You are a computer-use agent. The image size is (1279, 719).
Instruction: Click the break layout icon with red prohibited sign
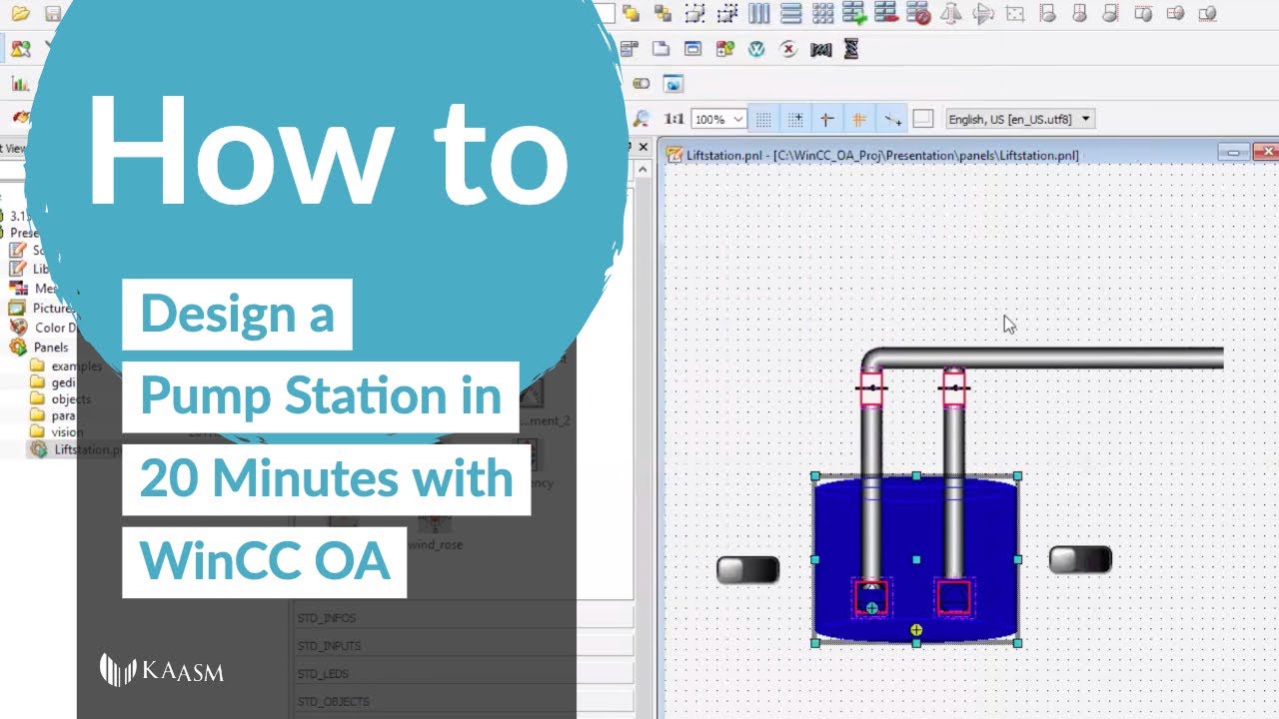click(917, 14)
